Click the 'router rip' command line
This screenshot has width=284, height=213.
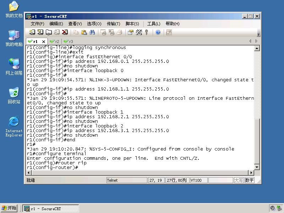click(57, 163)
